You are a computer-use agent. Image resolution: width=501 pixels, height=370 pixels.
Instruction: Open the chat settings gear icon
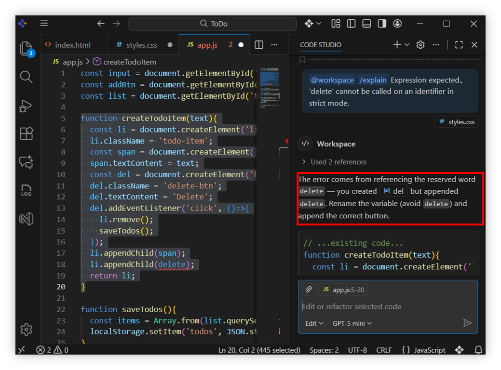(x=420, y=45)
